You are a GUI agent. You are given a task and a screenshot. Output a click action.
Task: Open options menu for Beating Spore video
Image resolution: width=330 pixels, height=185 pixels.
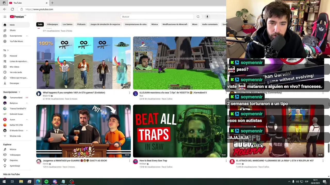323,93
